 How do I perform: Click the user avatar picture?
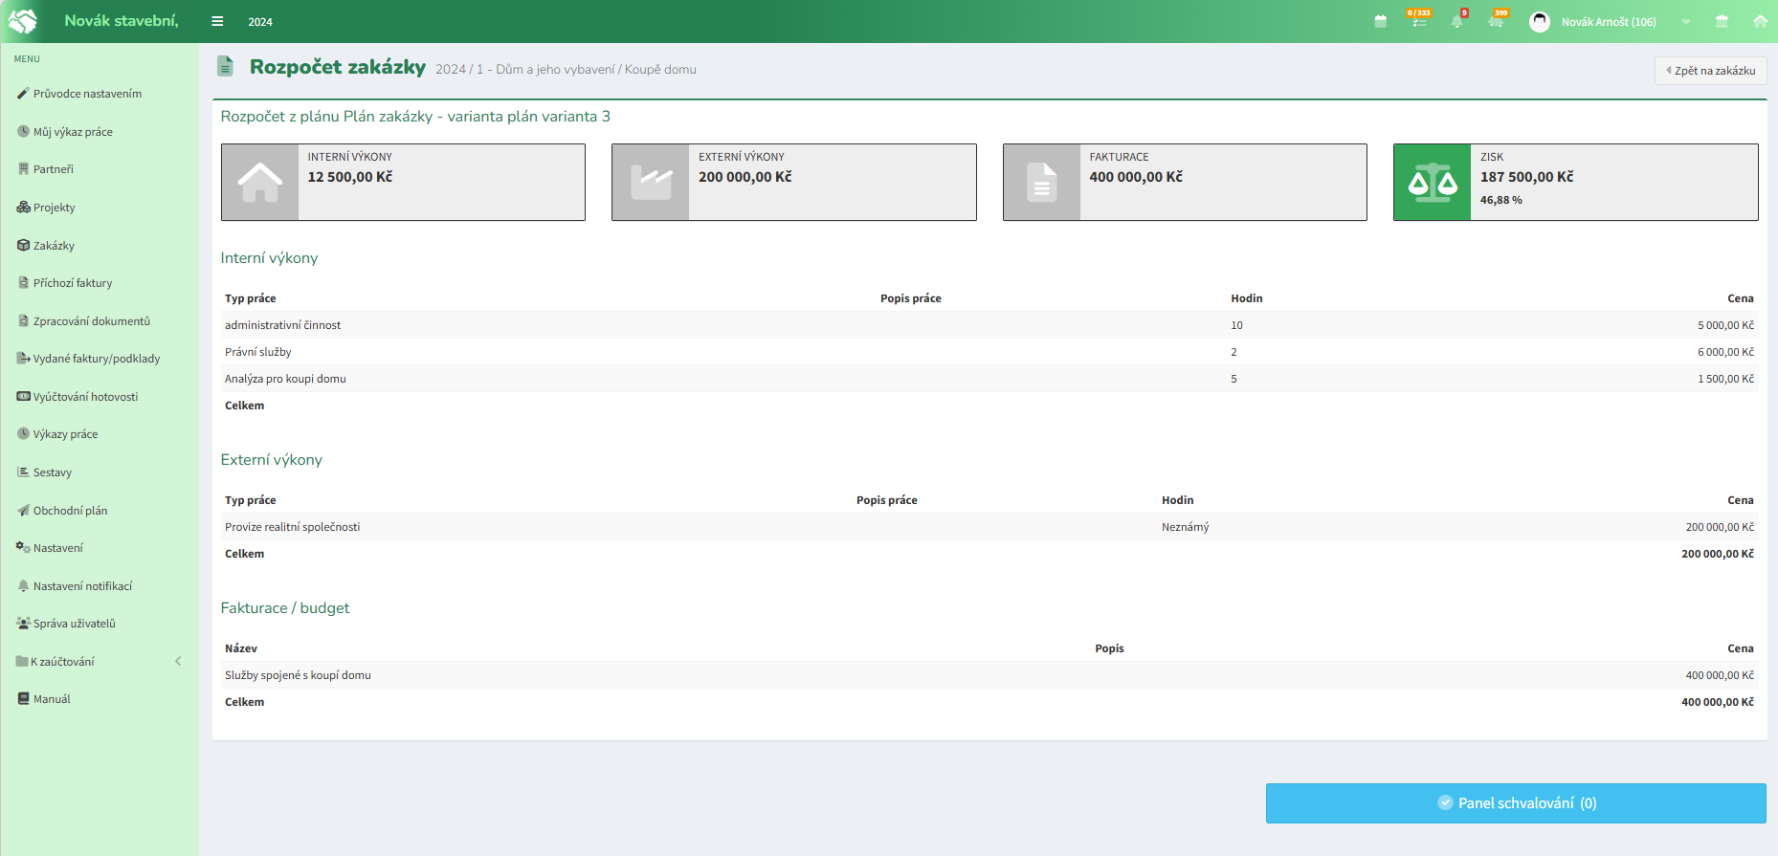tap(1539, 21)
